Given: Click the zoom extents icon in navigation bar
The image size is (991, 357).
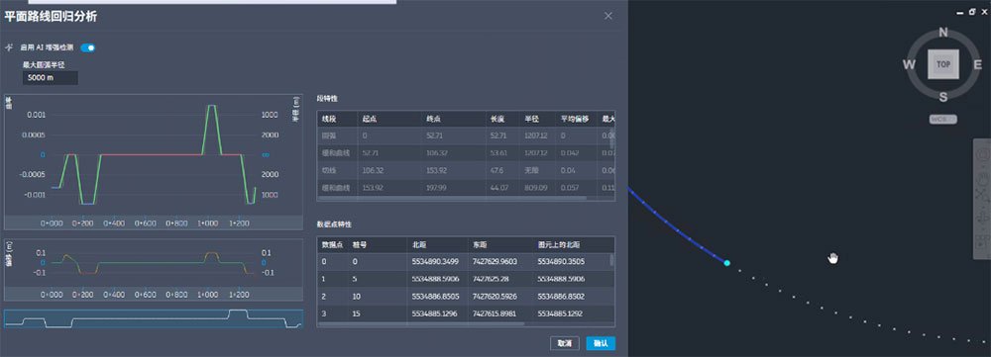Looking at the screenshot, I should 982,195.
